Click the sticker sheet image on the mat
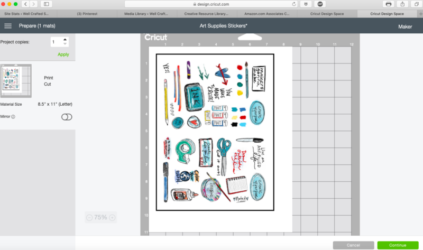Image resolution: width=423 pixels, height=250 pixels. 215,132
